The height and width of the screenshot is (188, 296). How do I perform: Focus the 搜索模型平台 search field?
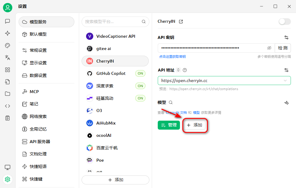pyautogui.click(x=115, y=22)
